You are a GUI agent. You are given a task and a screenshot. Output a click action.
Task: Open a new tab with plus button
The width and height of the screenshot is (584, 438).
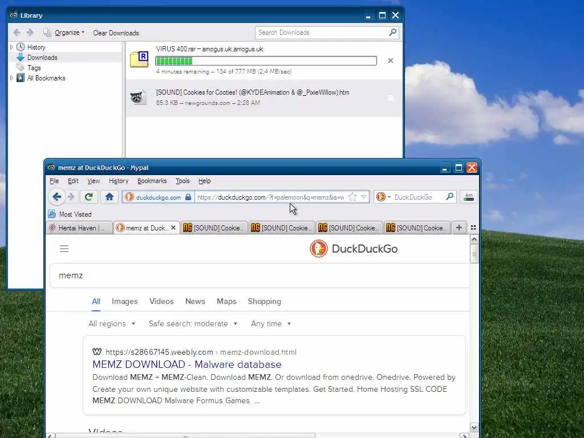click(459, 228)
